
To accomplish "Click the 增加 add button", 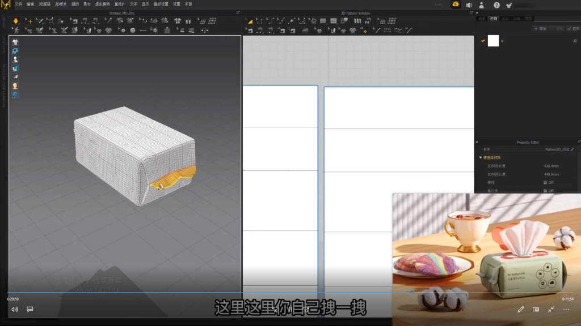I will (541, 28).
